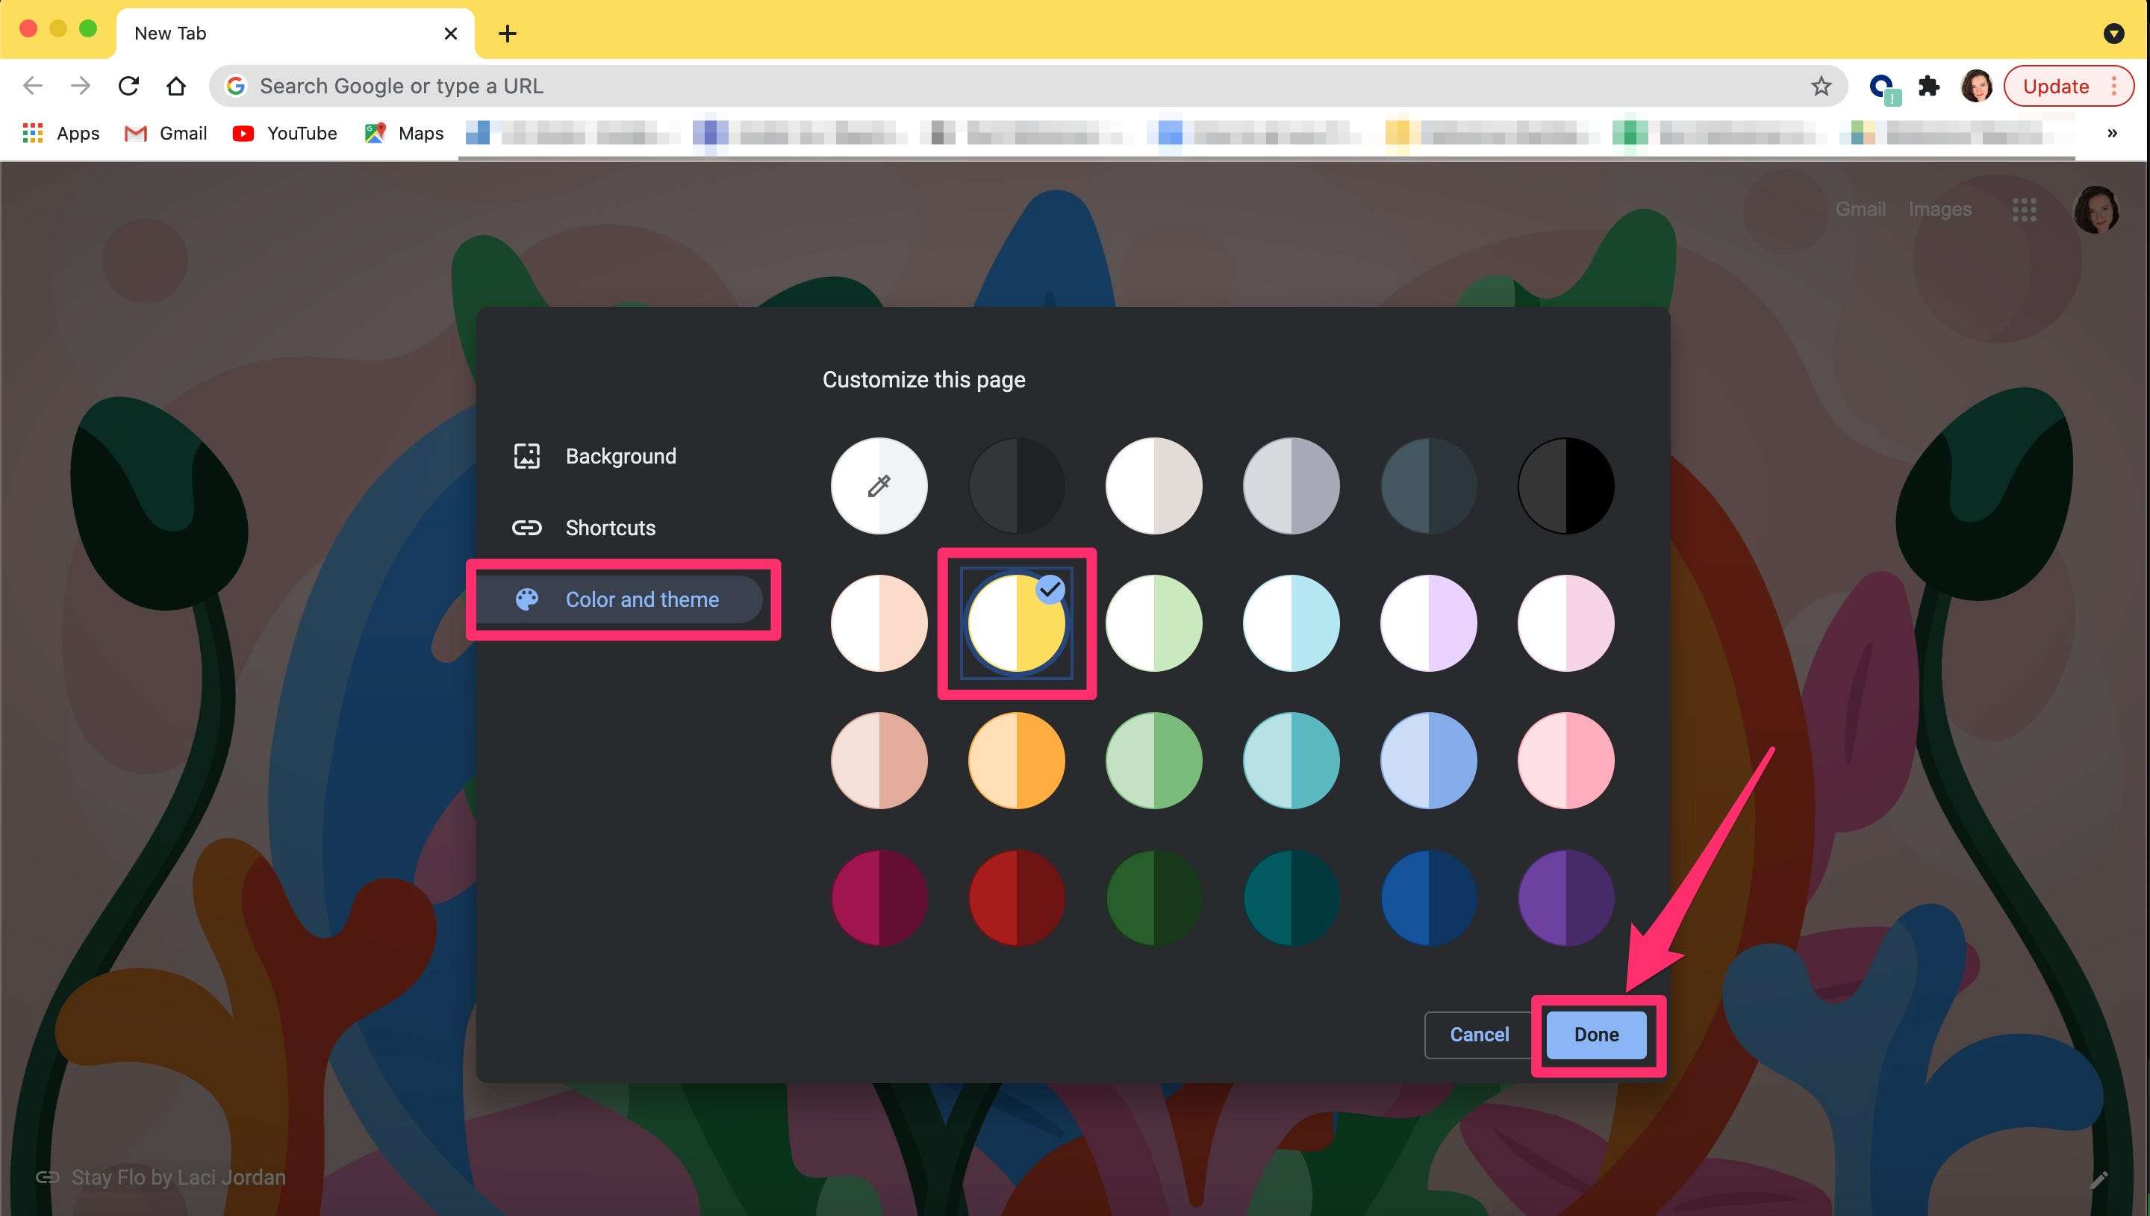Viewport: 2150px width, 1216px height.
Task: Click the Done button to apply theme
Action: [x=1596, y=1035]
